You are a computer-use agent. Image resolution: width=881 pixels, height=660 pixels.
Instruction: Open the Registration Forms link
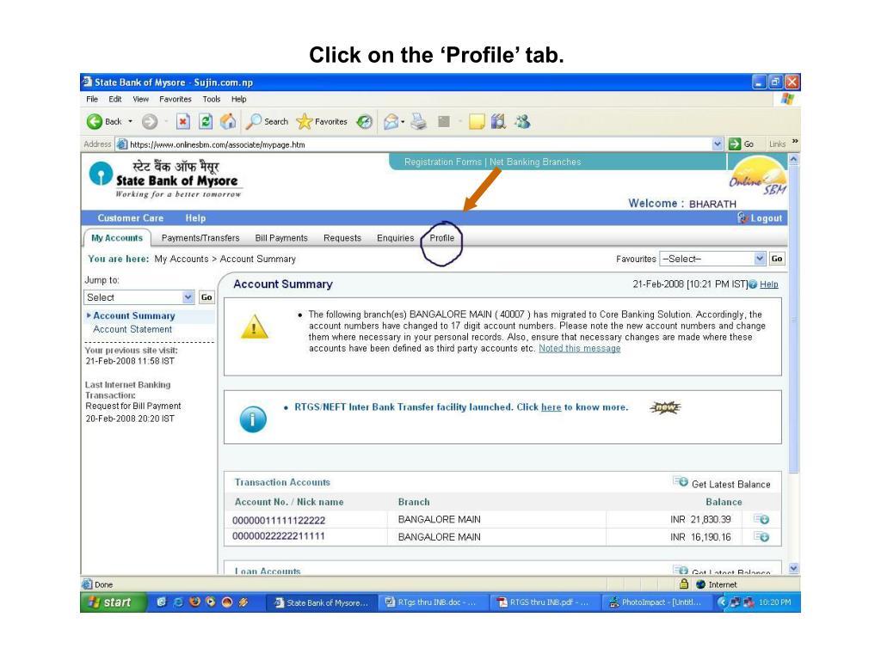click(x=443, y=162)
